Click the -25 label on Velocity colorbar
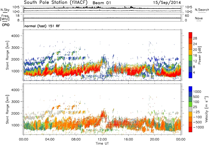Screen dimensions: 209x145 pos(196,112)
